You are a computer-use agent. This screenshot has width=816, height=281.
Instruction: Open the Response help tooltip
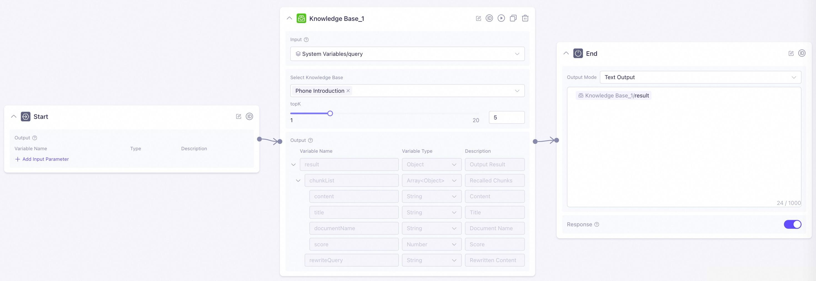[597, 224]
